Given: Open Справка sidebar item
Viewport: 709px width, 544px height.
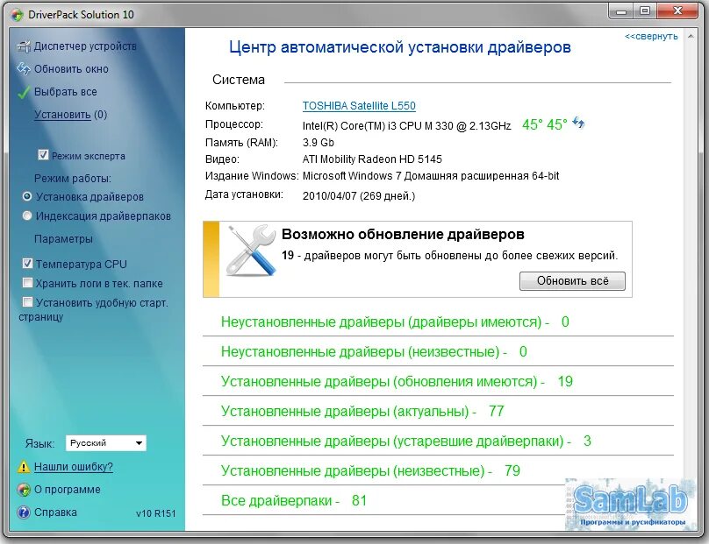Looking at the screenshot, I should pyautogui.click(x=55, y=512).
